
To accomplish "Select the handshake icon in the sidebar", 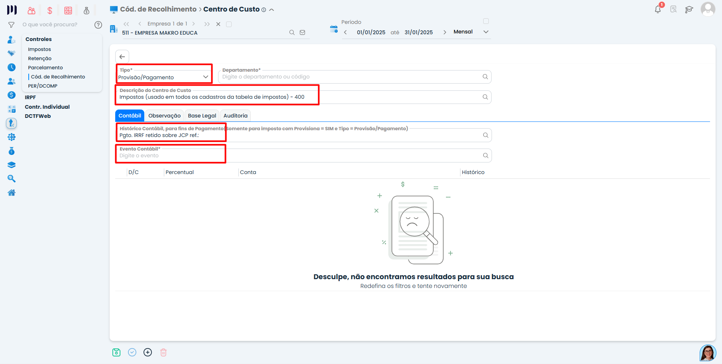I will 12,53.
